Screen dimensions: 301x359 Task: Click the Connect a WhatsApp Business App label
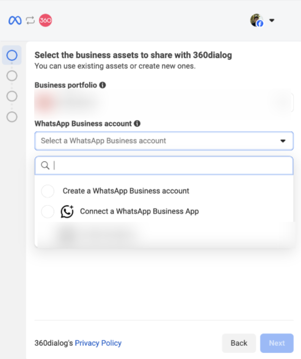pyautogui.click(x=139, y=211)
